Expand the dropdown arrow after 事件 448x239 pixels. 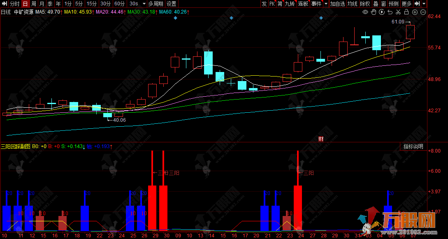[326, 4]
